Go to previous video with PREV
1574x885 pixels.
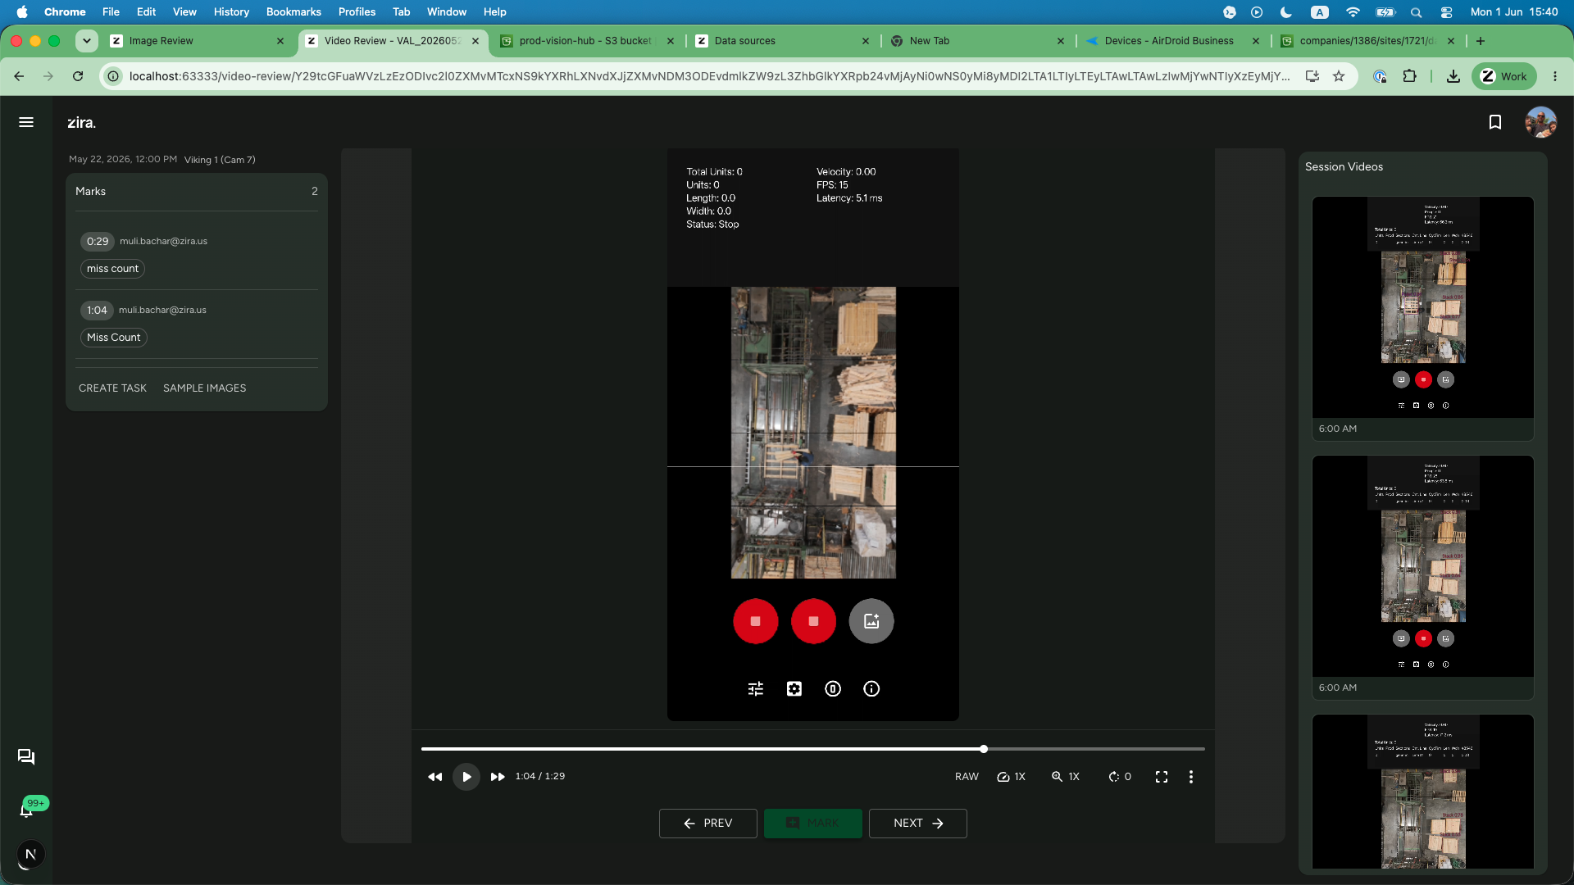(708, 824)
